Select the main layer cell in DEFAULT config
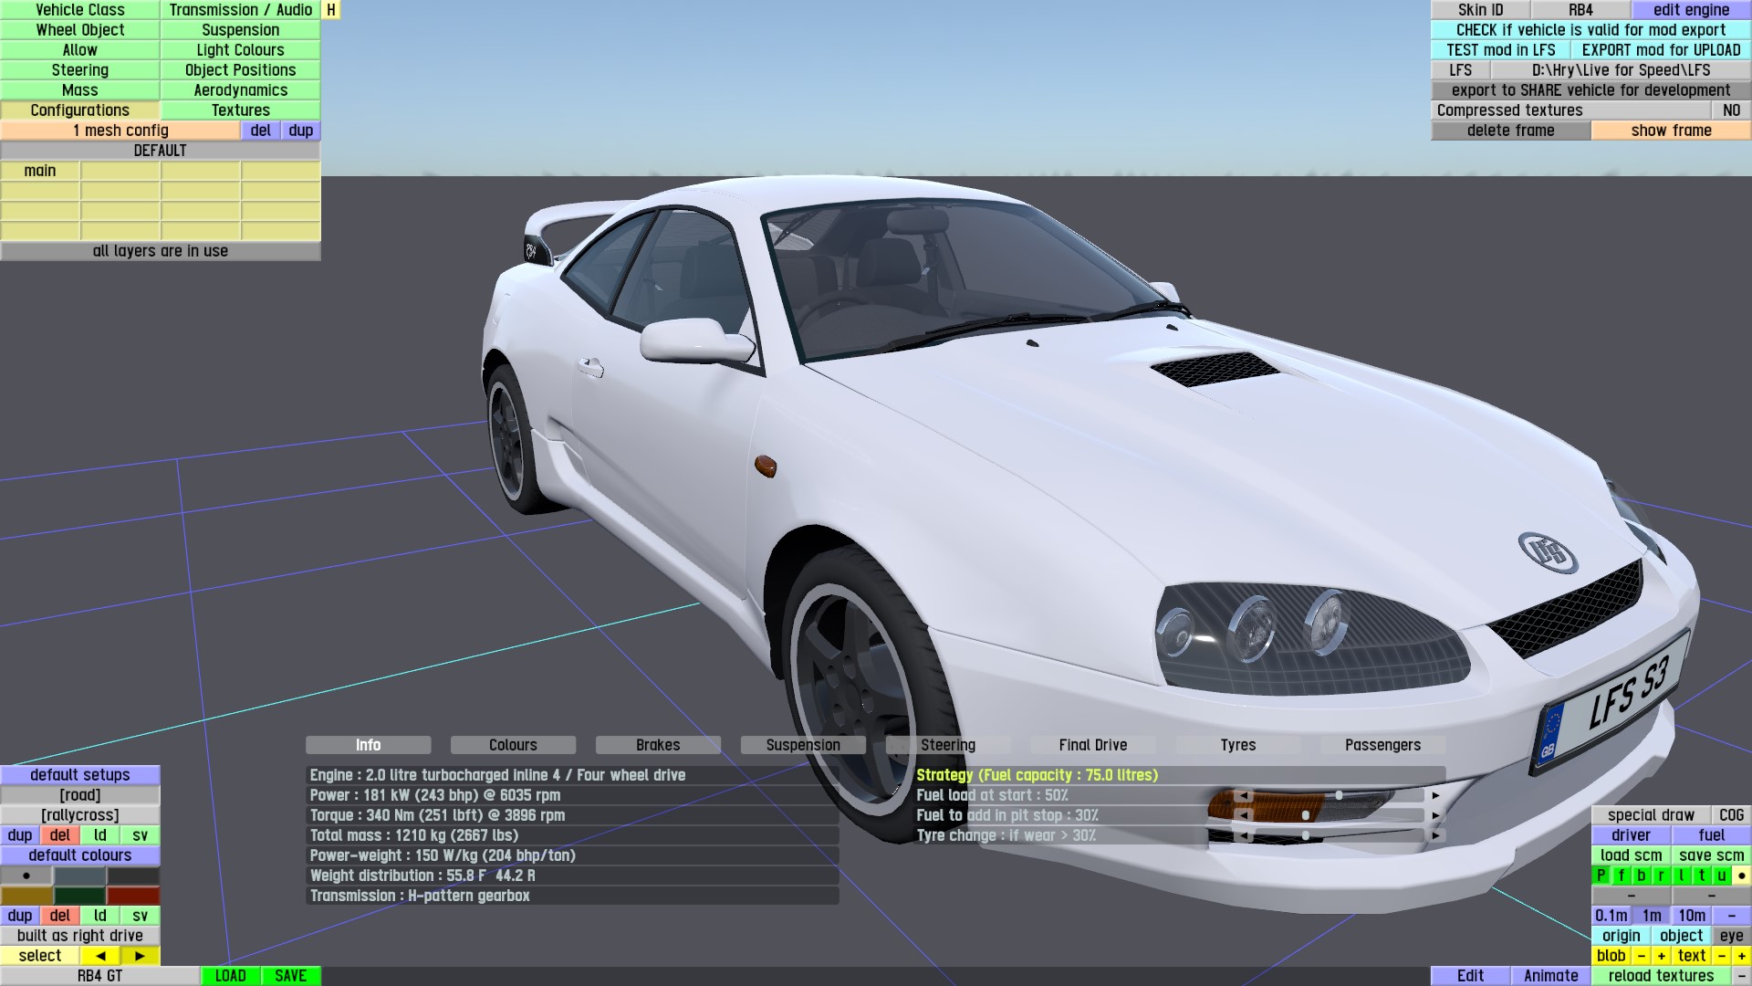Image resolution: width=1752 pixels, height=986 pixels. click(40, 171)
